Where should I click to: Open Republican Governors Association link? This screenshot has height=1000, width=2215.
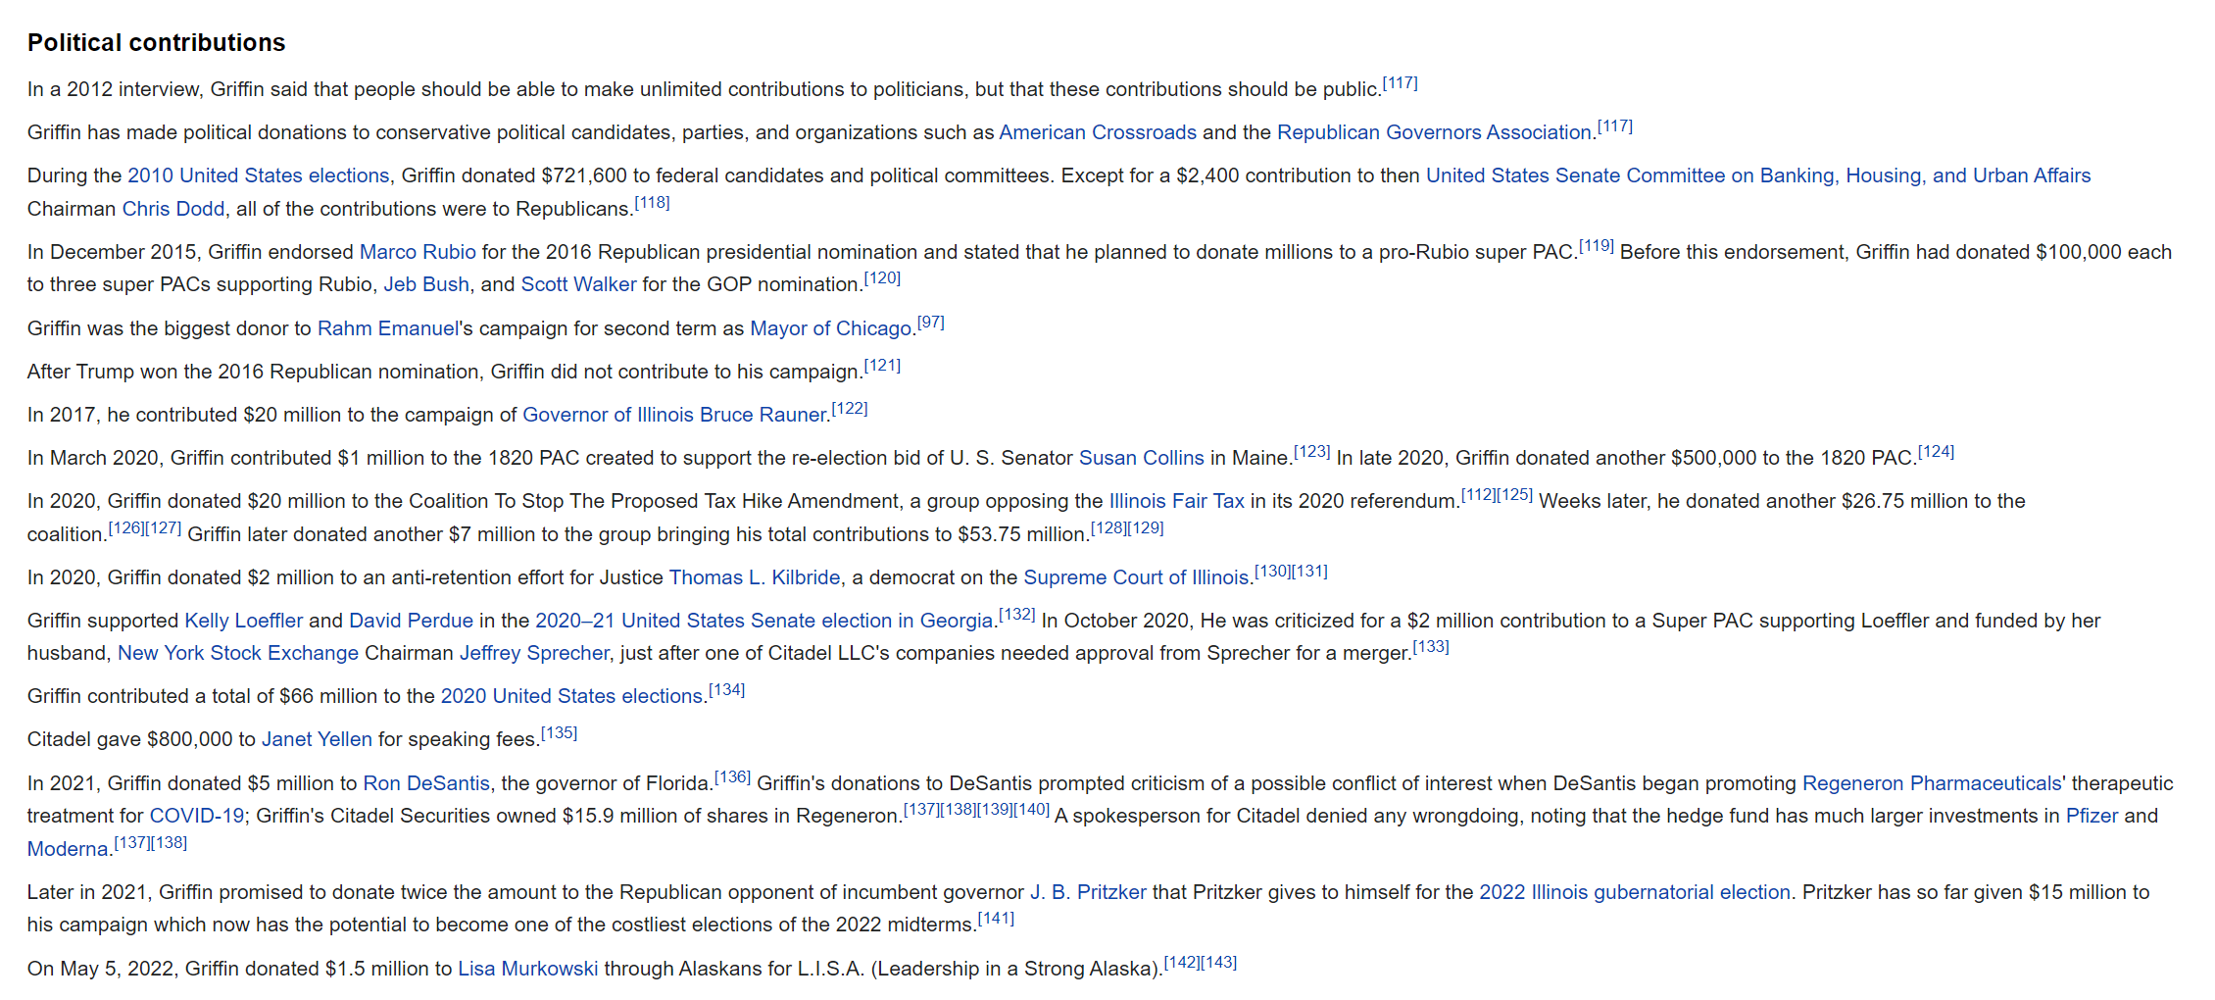coord(1434,132)
